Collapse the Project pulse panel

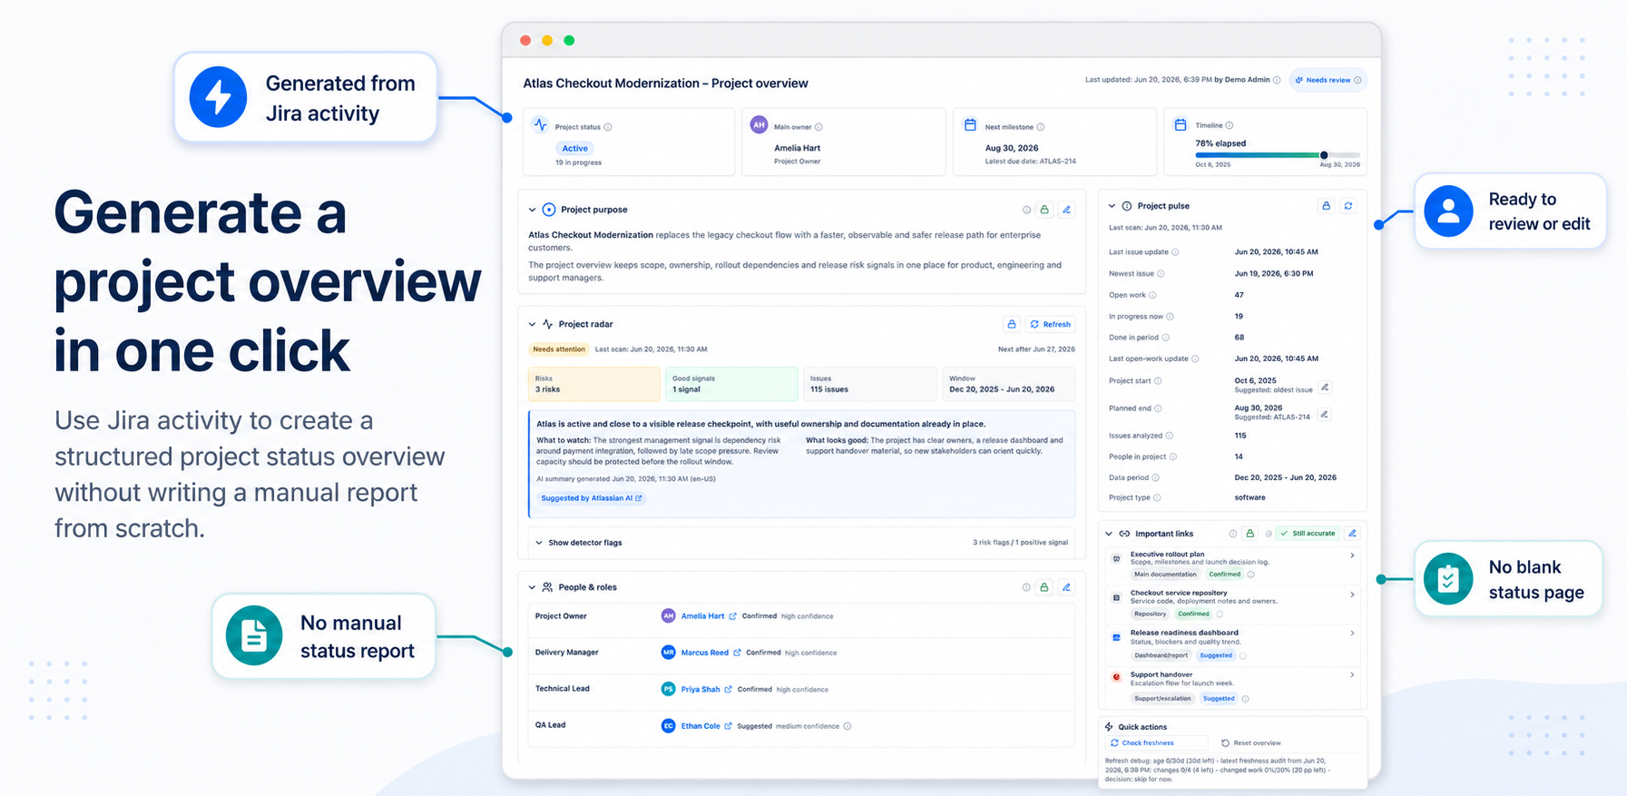pos(1112,206)
